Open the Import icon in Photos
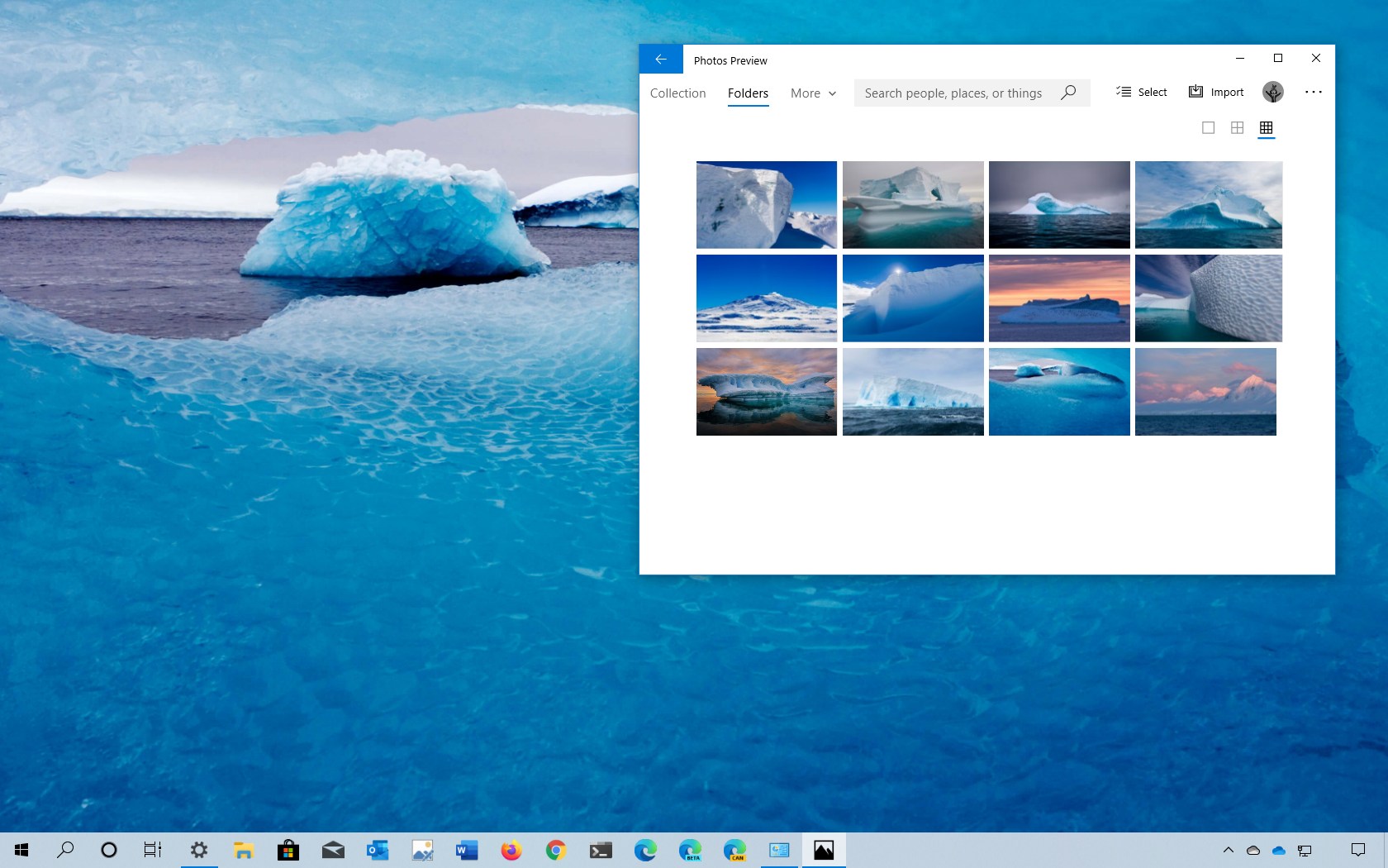This screenshot has width=1388, height=868. coord(1214,92)
